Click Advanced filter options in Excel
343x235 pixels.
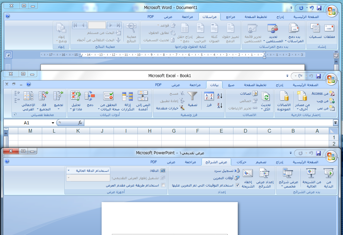click(170, 108)
